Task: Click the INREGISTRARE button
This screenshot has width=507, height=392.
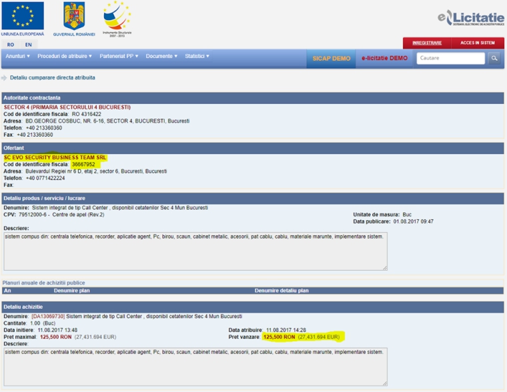Action: point(427,43)
